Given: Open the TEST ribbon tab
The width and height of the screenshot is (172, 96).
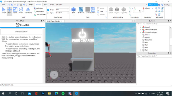Looking at the screenshot, I should tap(46, 5).
